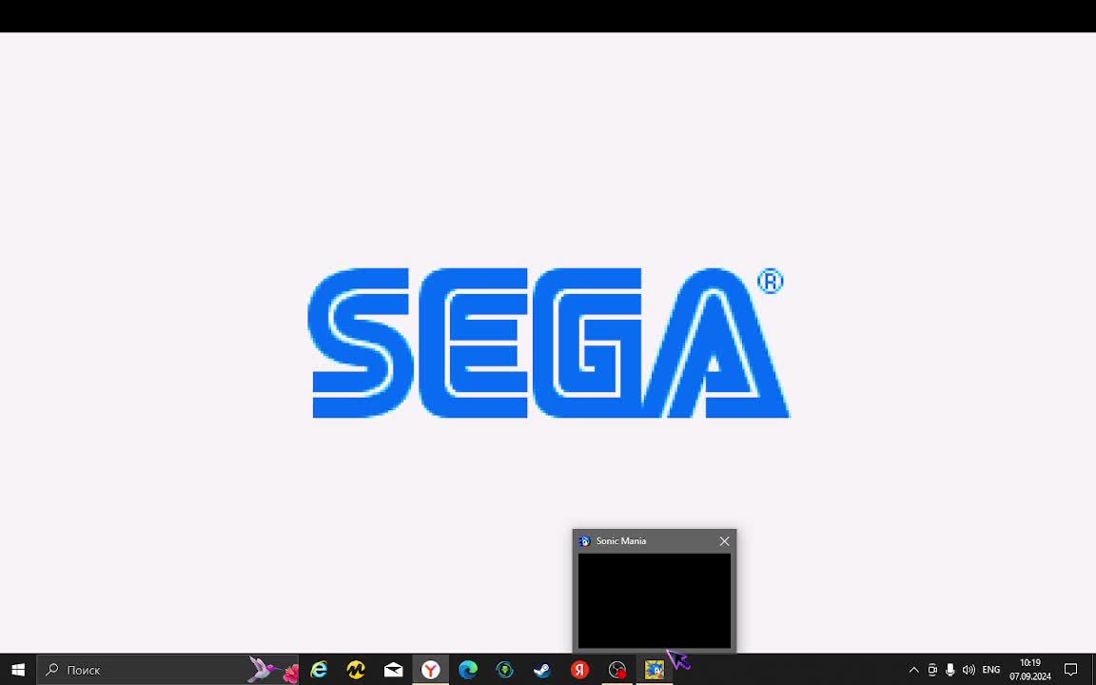Viewport: 1096px width, 685px height.
Task: Open the green download app icon
Action: click(504, 670)
